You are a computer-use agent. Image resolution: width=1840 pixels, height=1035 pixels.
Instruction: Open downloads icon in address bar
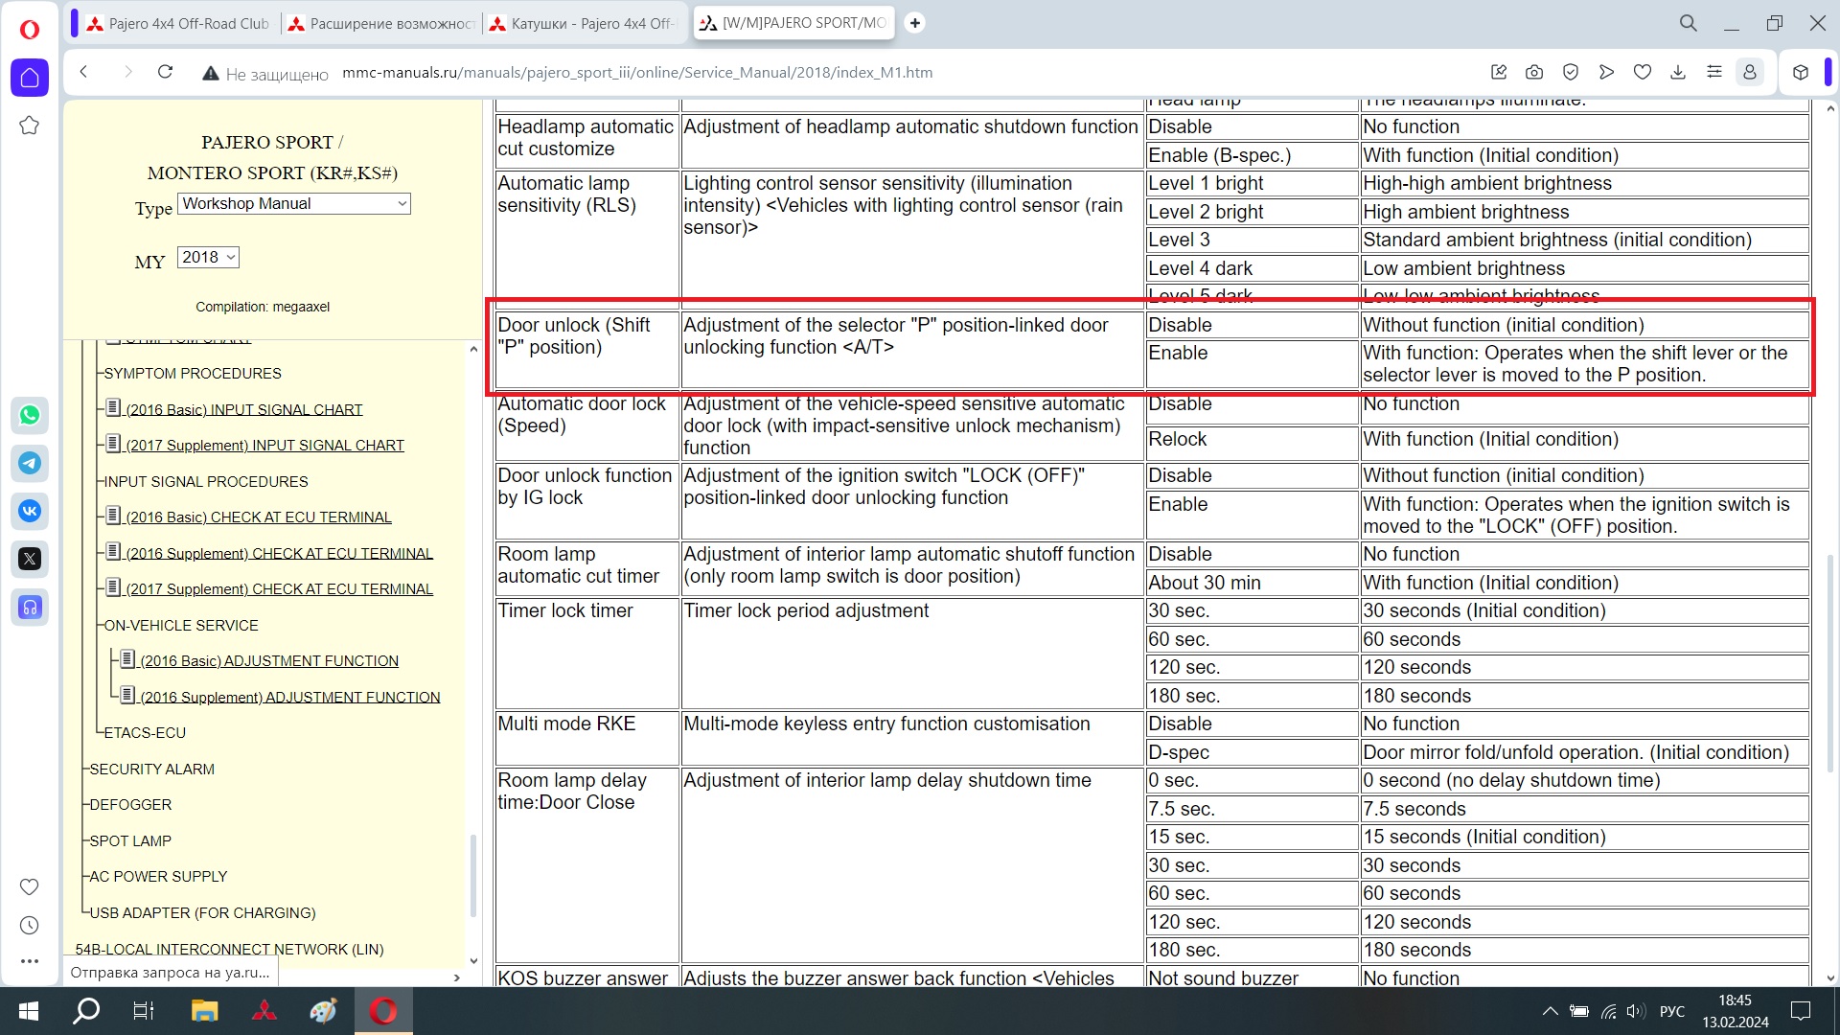(x=1678, y=72)
